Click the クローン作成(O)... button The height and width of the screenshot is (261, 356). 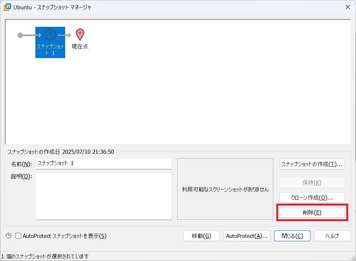click(312, 198)
